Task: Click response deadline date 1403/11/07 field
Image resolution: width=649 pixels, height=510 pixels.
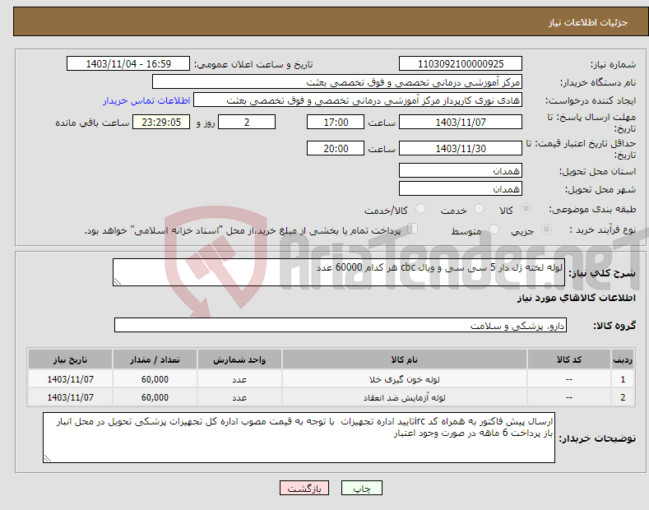Action: [x=461, y=122]
